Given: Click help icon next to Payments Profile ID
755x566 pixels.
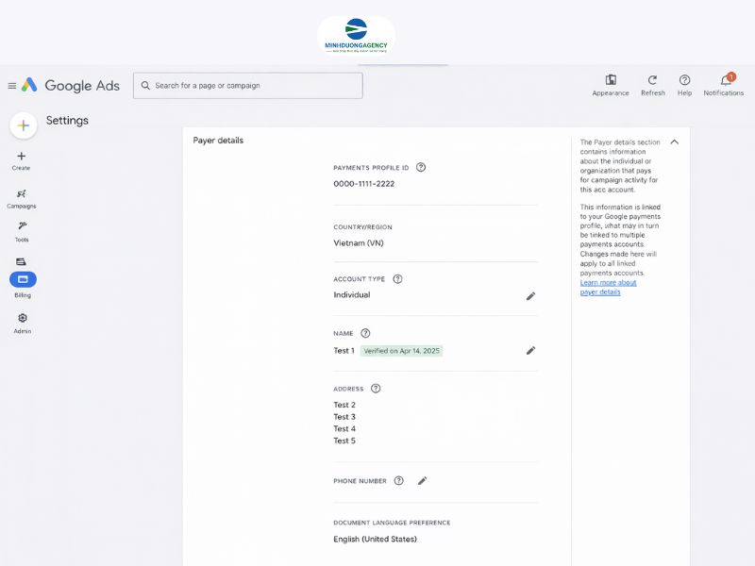Looking at the screenshot, I should tap(421, 167).
